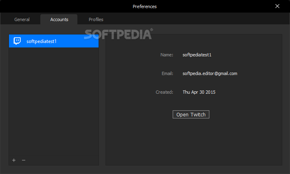
Task: Click the softpedia.editor@gmail.com email value
Action: (x=210, y=73)
